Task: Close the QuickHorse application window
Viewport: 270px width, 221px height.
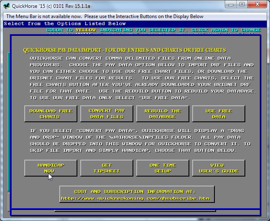Action: [x=257, y=4]
